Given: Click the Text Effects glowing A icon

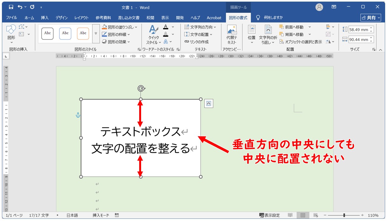Looking at the screenshot, I should pos(166,42).
